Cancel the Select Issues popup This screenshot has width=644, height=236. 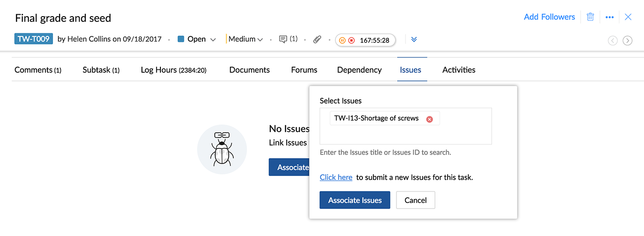415,200
